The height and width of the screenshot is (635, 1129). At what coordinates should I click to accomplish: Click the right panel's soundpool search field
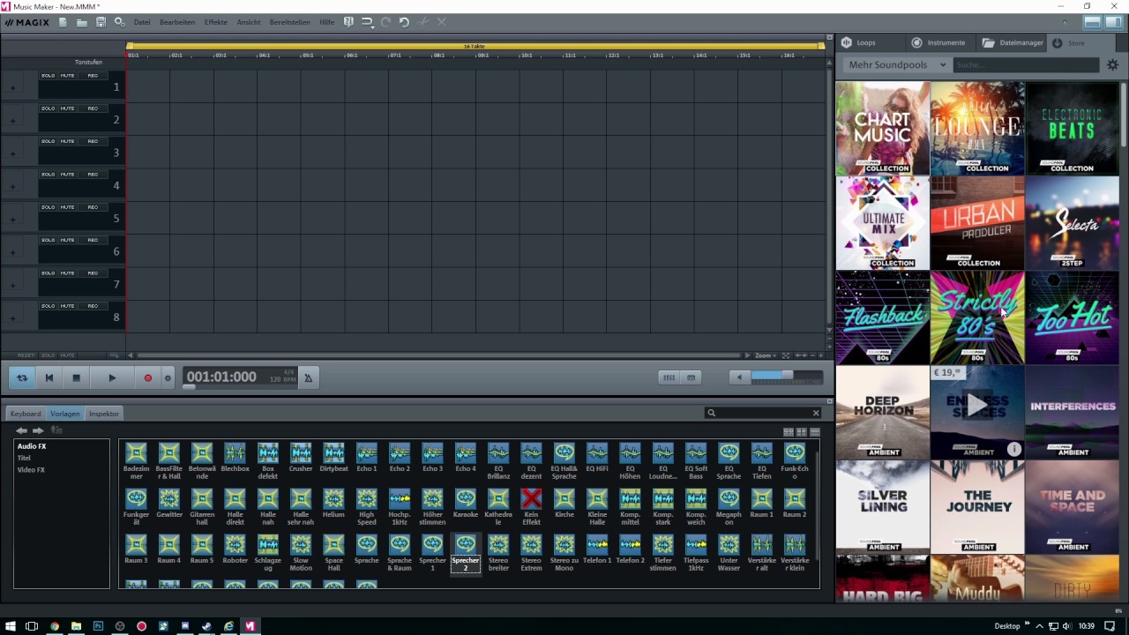pyautogui.click(x=1026, y=64)
